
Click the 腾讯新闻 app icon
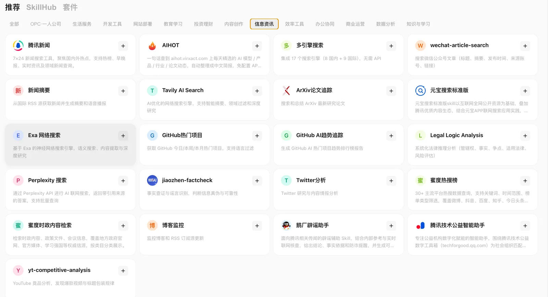tap(18, 46)
